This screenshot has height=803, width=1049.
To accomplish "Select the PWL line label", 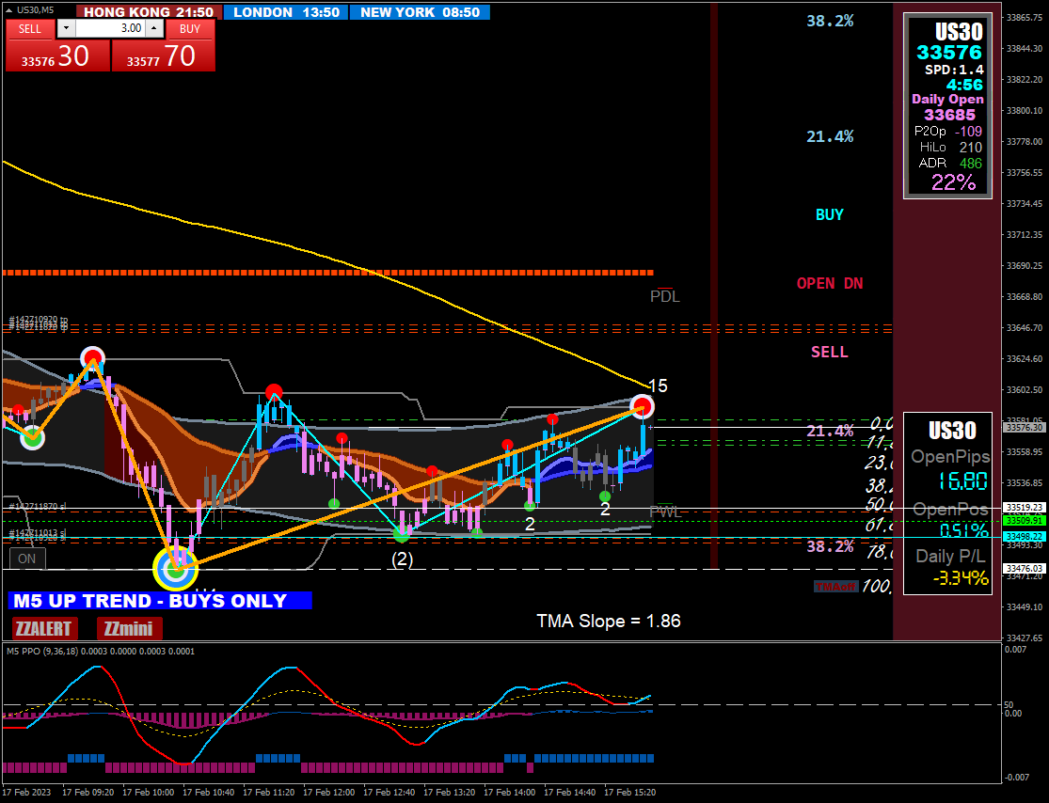I will click(x=666, y=512).
